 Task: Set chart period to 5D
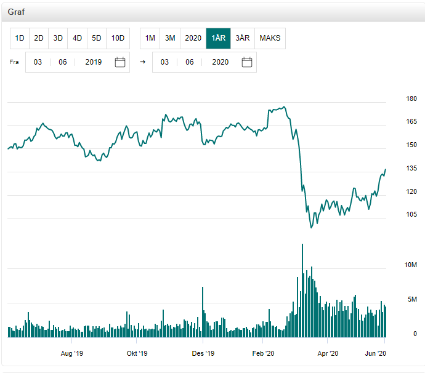97,38
